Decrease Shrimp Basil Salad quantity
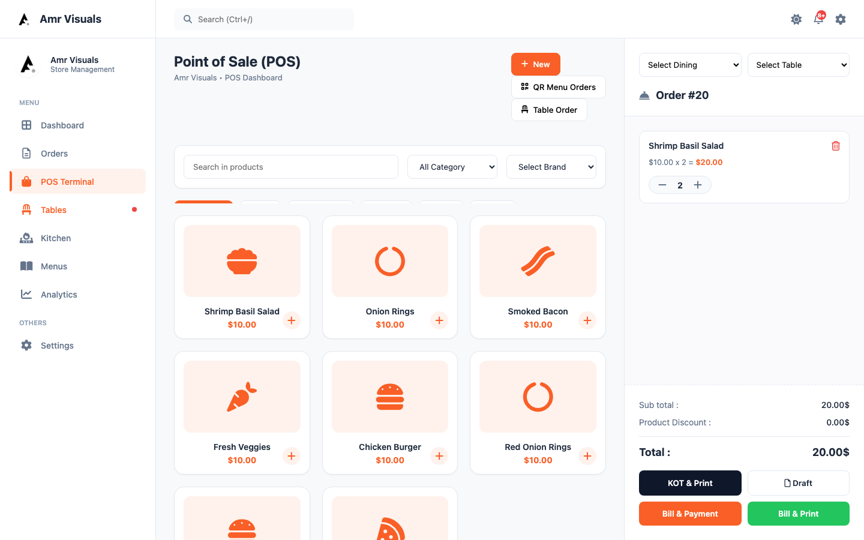Image resolution: width=864 pixels, height=540 pixels. (662, 185)
